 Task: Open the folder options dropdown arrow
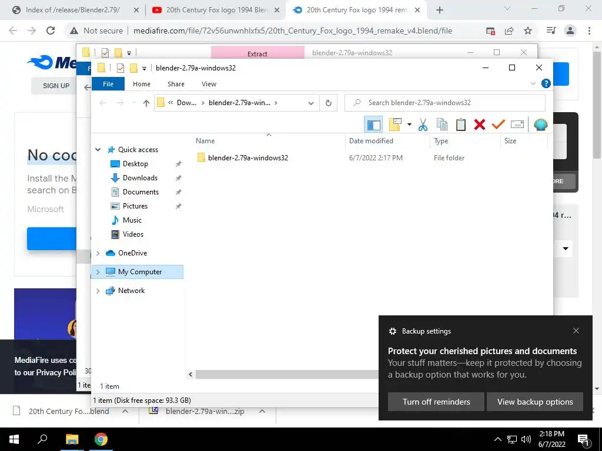[x=409, y=124]
